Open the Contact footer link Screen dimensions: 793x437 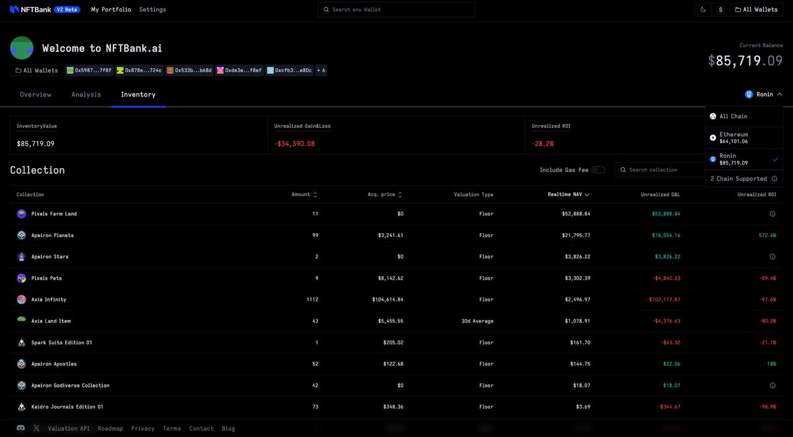coord(201,428)
